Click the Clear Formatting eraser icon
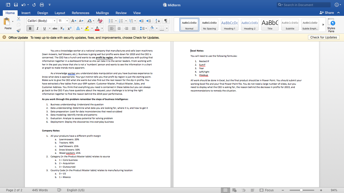 [x=100, y=21]
